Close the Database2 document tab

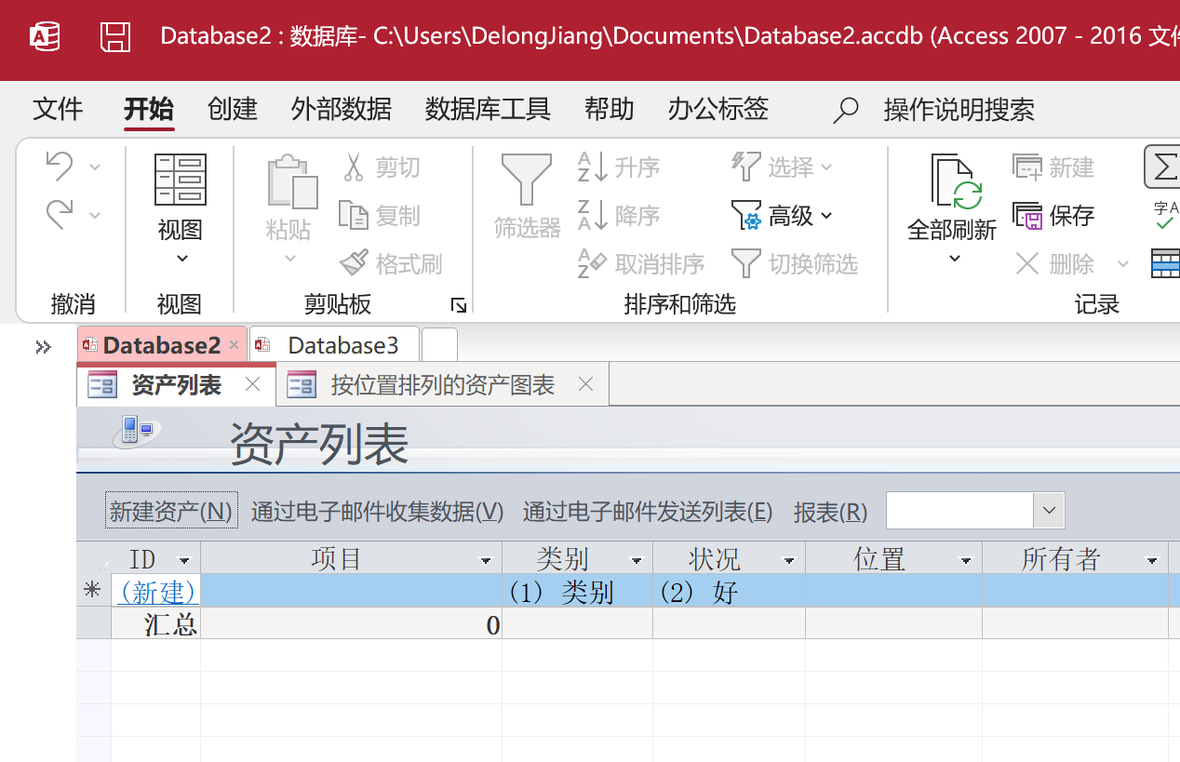coord(234,345)
